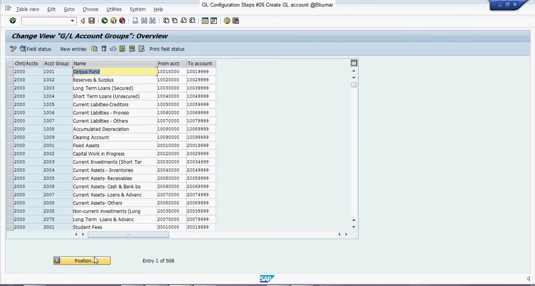The width and height of the screenshot is (535, 286).
Task: Click the red Cancel icon
Action: tap(122, 21)
